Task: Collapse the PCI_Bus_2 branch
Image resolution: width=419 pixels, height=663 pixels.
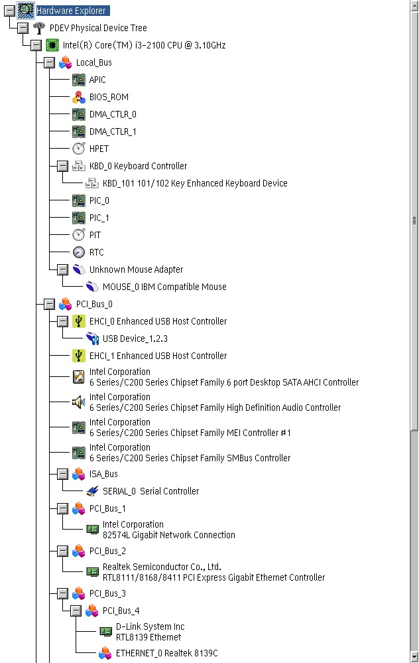Action: coord(62,551)
